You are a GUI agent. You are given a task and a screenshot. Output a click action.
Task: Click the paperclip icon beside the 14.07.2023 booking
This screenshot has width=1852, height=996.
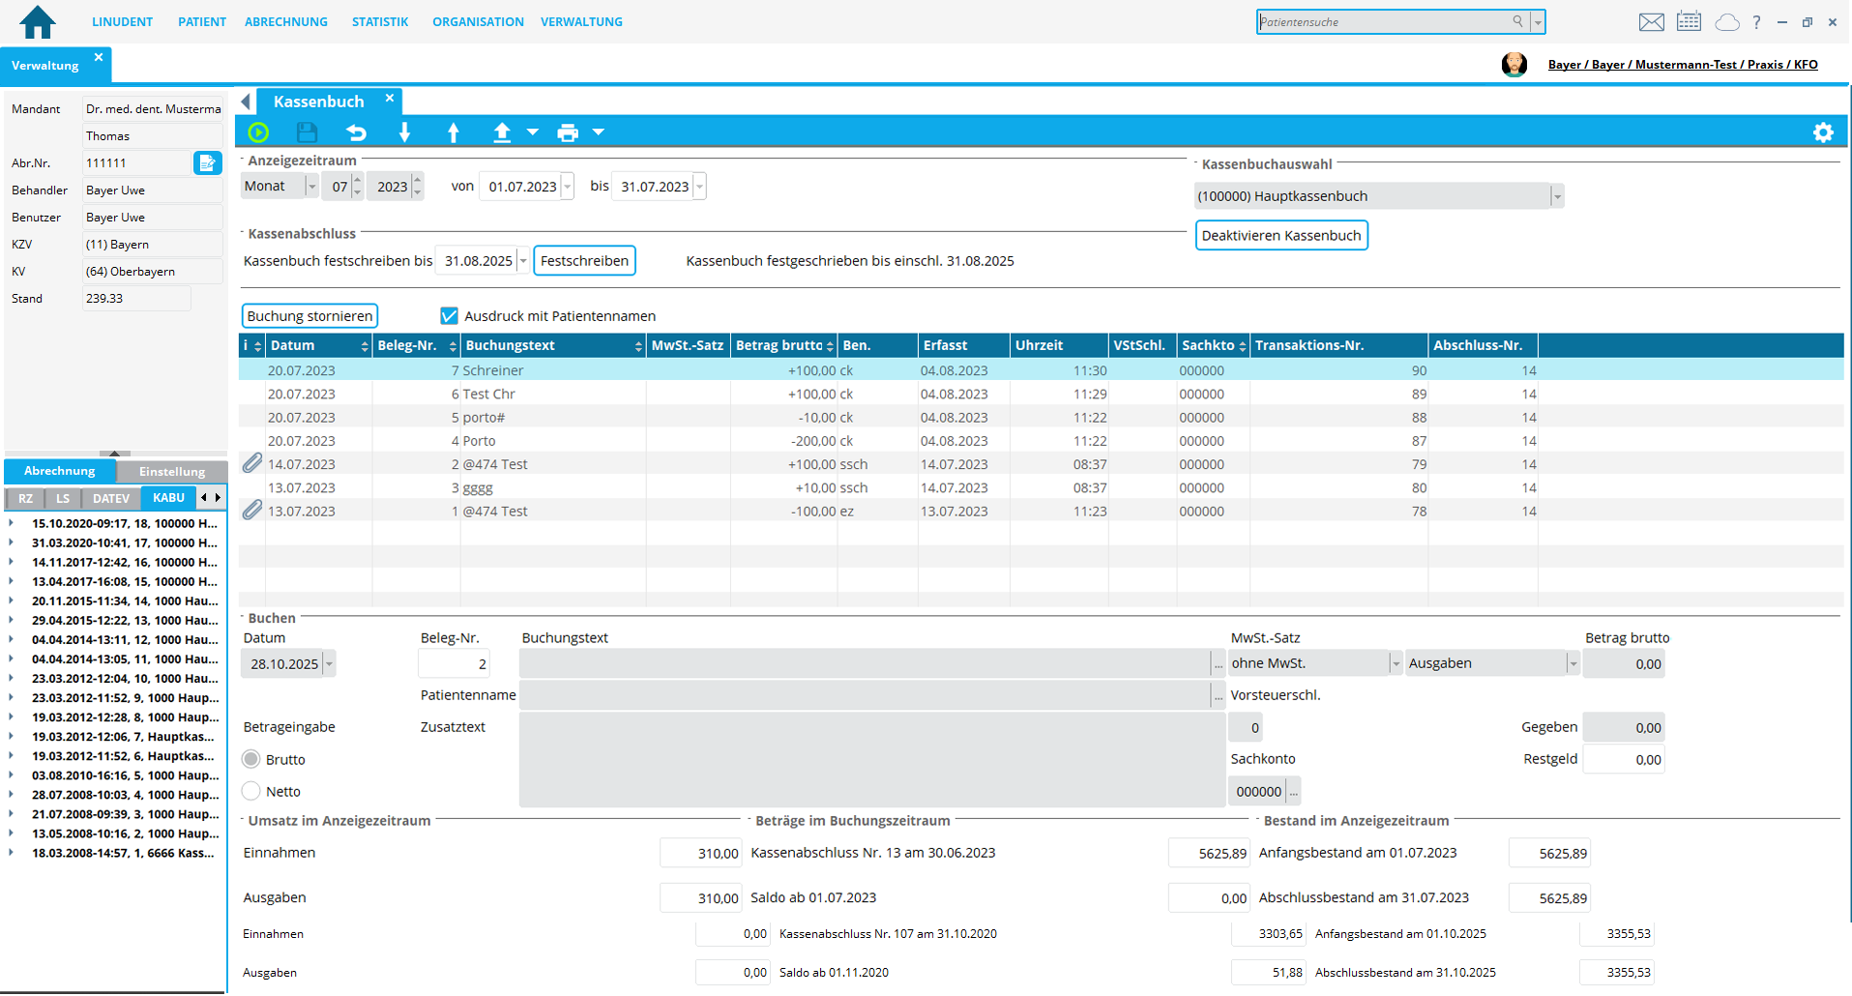250,463
